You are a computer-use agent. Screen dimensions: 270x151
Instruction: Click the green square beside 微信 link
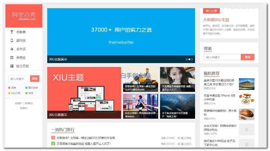pyautogui.click(x=27, y=93)
